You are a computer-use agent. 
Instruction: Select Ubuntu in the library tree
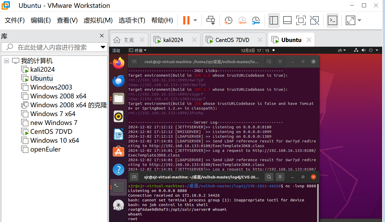click(42, 79)
